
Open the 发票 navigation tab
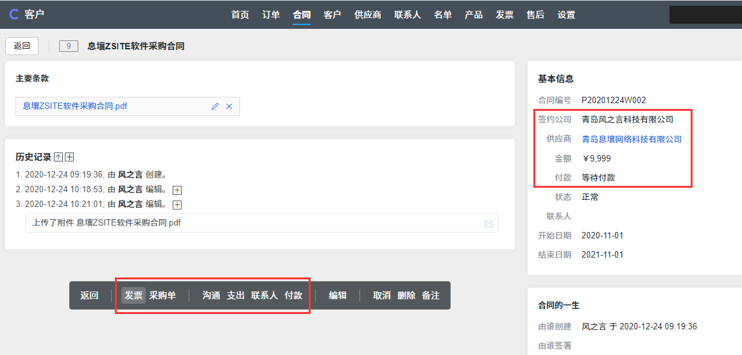505,15
